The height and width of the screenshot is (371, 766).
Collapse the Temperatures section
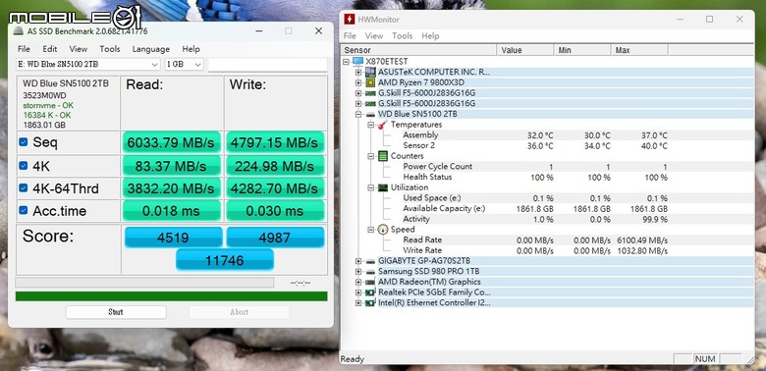click(371, 125)
